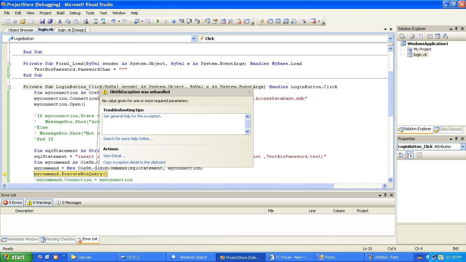The width and height of the screenshot is (466, 262).
Task: Open the active files list dropdown arrow
Action: tap(385, 29)
